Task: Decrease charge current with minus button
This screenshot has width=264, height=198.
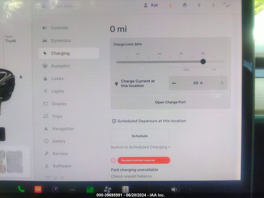Action: [174, 83]
